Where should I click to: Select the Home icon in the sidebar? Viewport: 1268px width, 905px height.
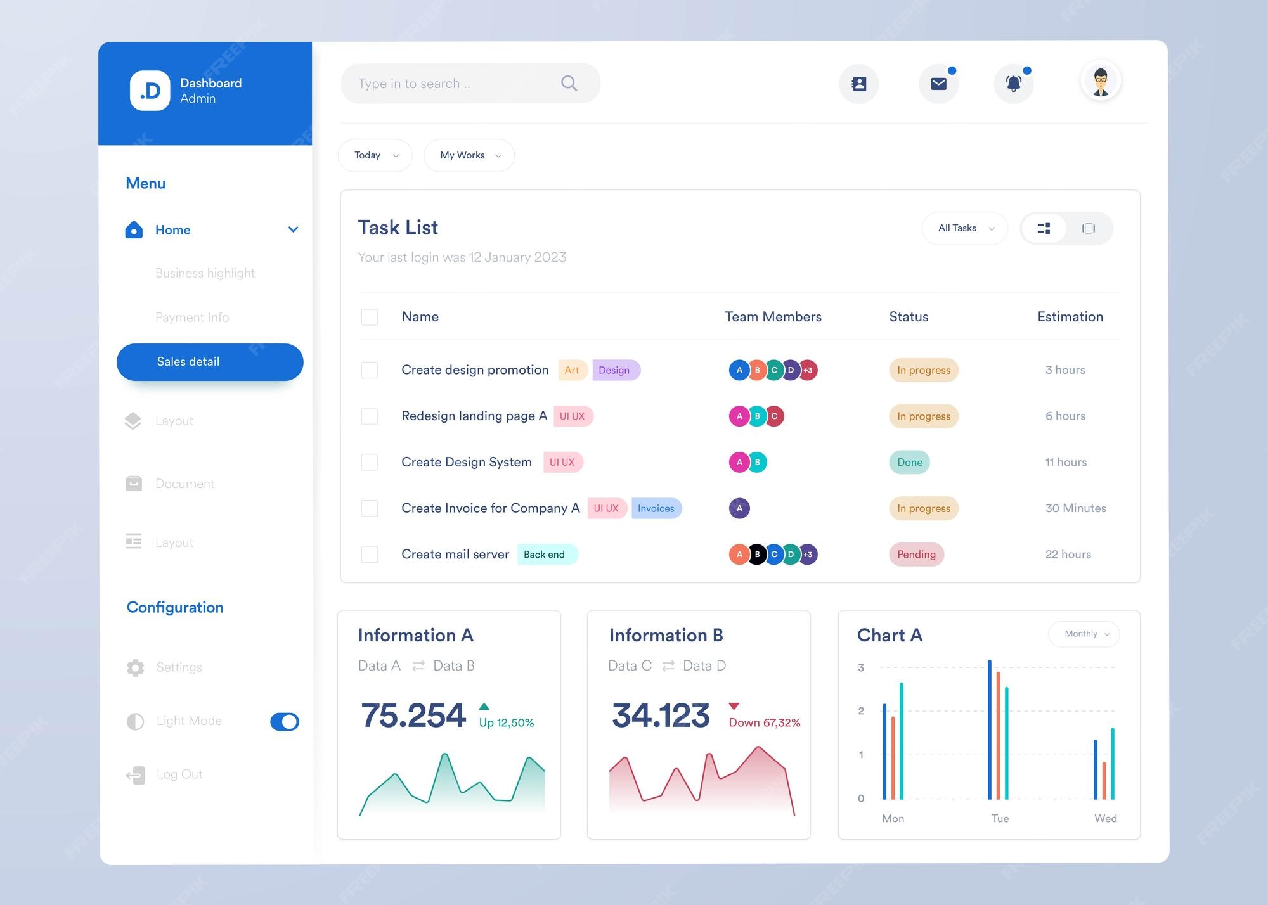pos(134,229)
